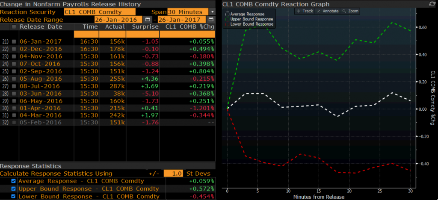Image resolution: width=438 pixels, height=200 pixels.
Task: Check the box for row 06-Jan-2017
Action: pos(14,41)
